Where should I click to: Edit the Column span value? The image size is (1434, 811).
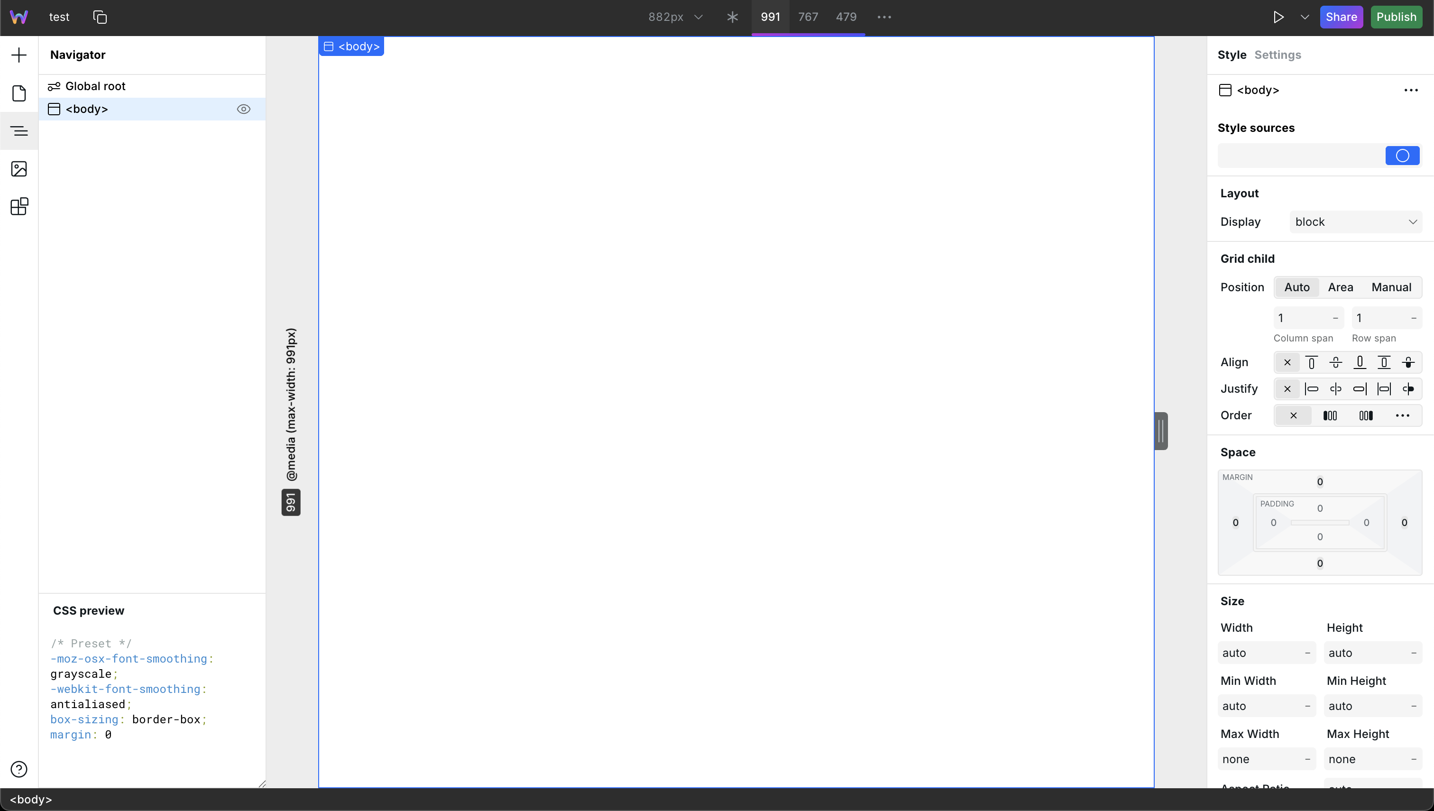[1302, 318]
